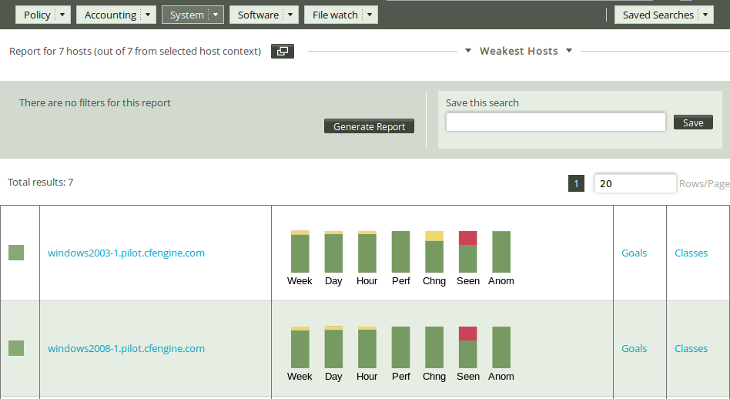Open the Software menu
This screenshot has width=730, height=399.
[x=259, y=15]
